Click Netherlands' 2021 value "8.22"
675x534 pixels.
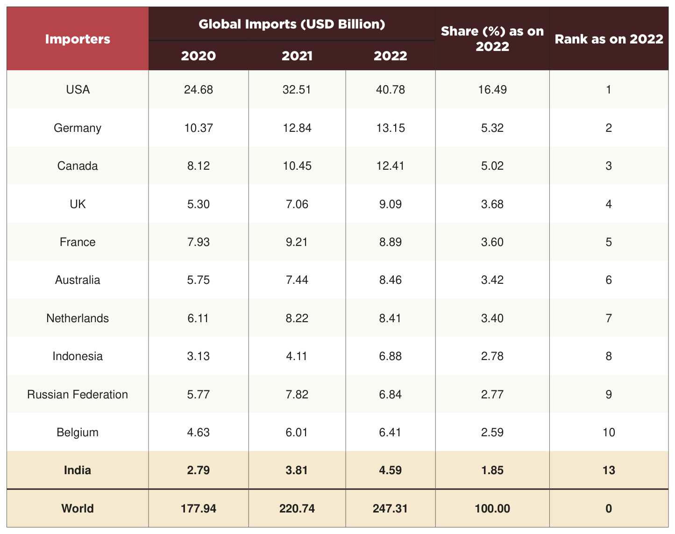297,318
